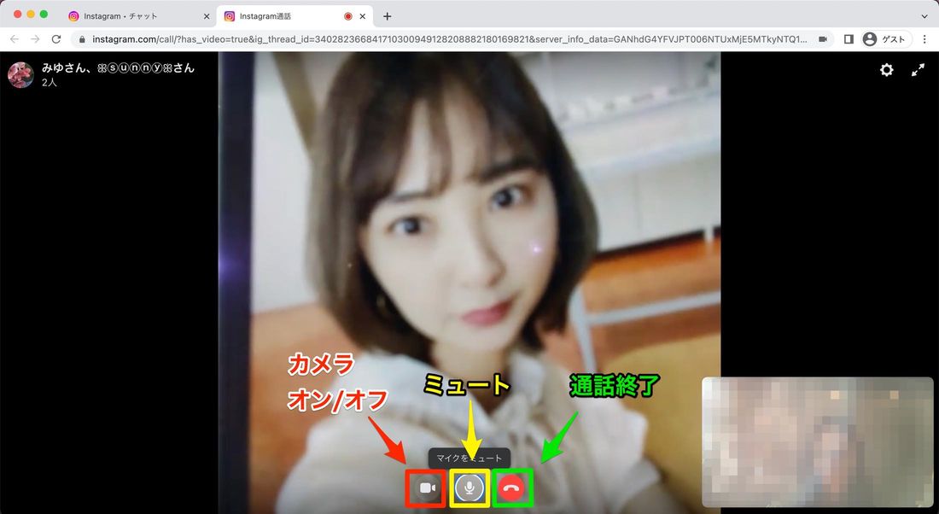The height and width of the screenshot is (514, 939).
Task: Expand the tab search dropdown arrow
Action: point(924,16)
